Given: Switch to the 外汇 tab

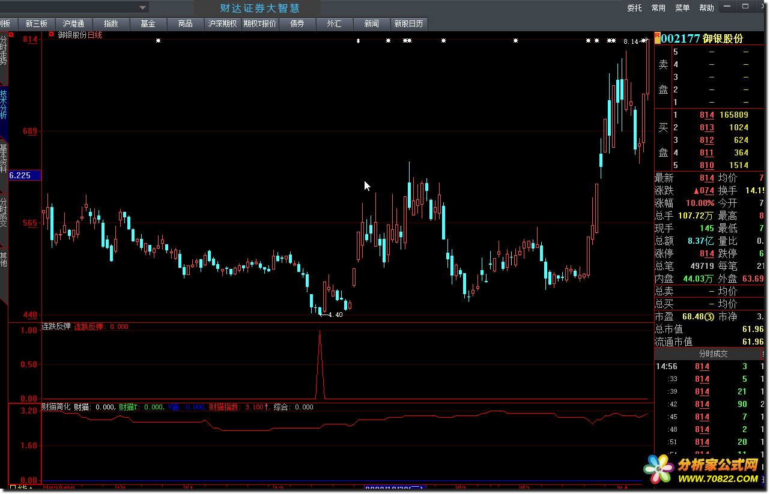Looking at the screenshot, I should 334,24.
